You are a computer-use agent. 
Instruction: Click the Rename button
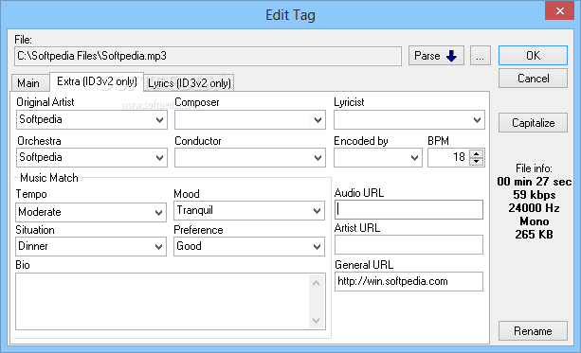[533, 331]
